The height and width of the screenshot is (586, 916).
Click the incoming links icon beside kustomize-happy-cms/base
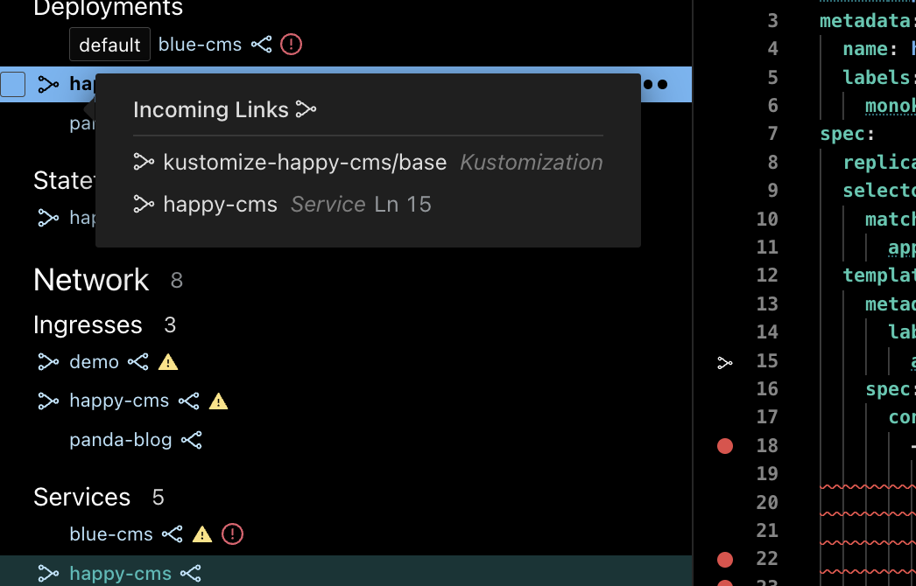(144, 163)
